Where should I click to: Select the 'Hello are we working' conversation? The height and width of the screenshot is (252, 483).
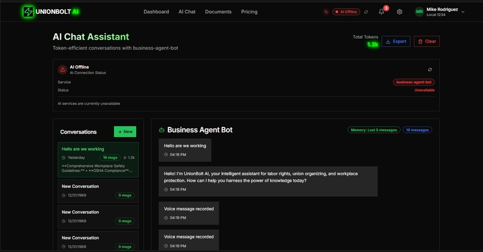[98, 159]
